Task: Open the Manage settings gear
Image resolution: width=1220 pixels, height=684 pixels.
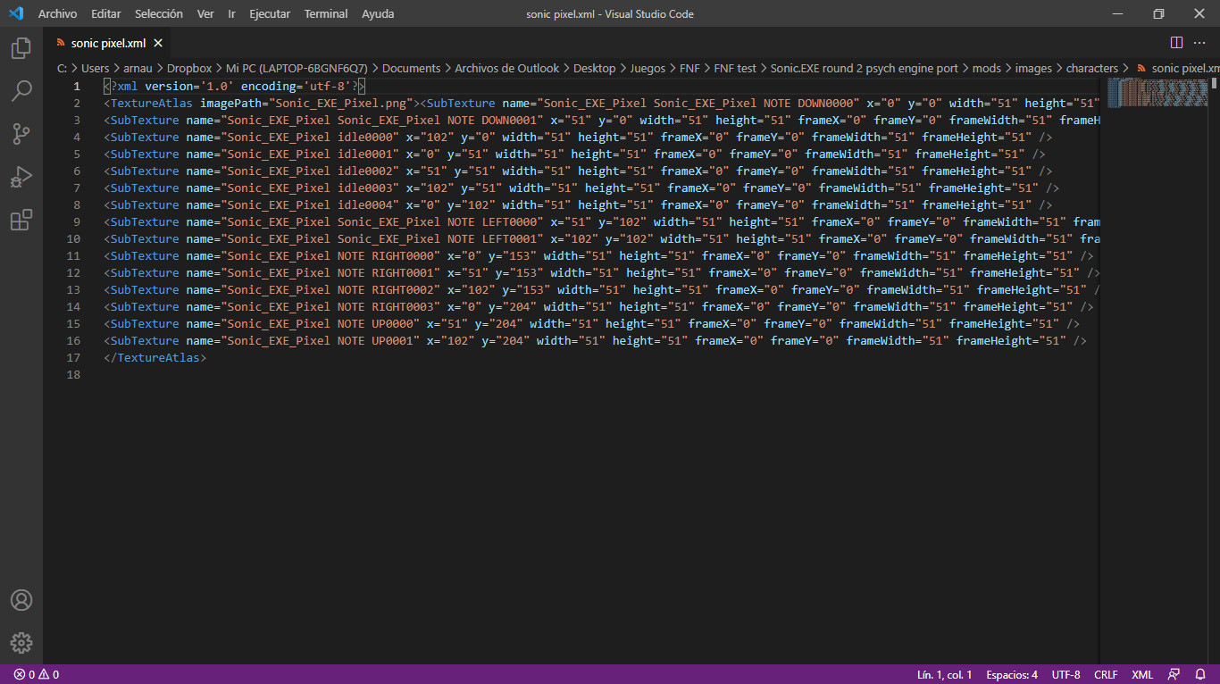Action: (x=21, y=642)
